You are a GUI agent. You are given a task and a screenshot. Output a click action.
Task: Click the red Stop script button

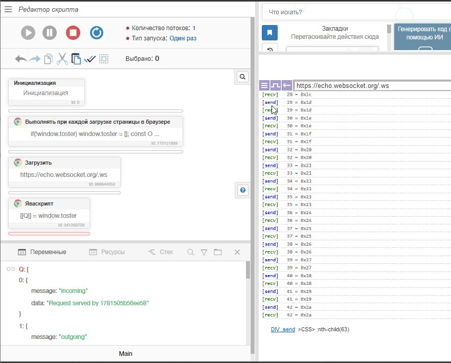point(73,33)
